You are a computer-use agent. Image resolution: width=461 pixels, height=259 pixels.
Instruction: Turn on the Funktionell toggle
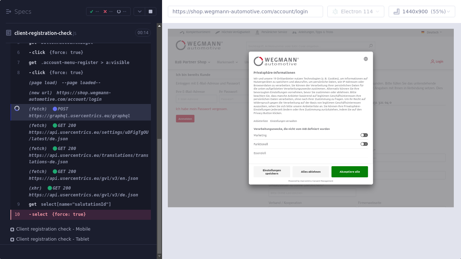[x=364, y=144]
